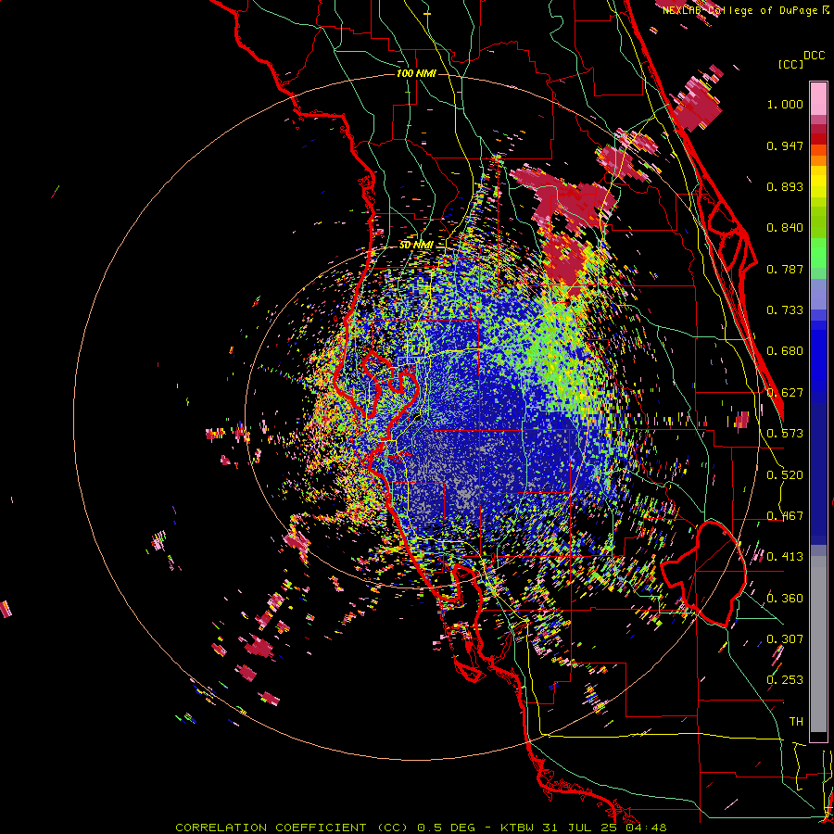Select the 0.573 scale value
The height and width of the screenshot is (834, 834).
point(785,434)
